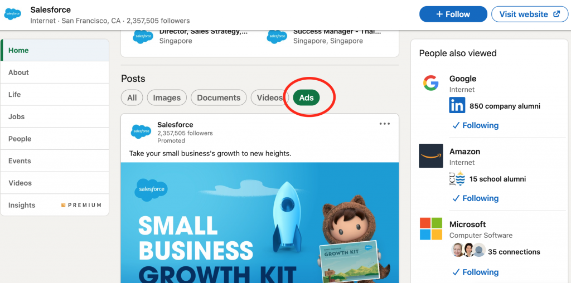Click the Microsoft logo
This screenshot has height=283, width=571.
click(x=431, y=229)
